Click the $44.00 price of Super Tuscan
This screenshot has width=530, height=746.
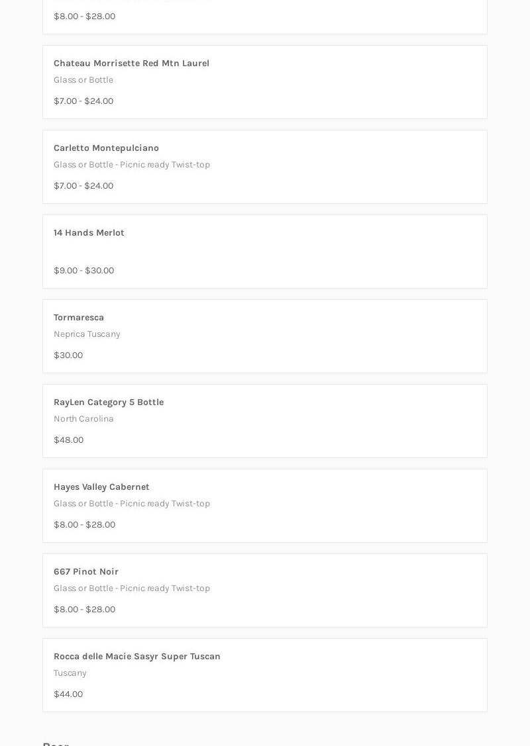[x=68, y=694]
